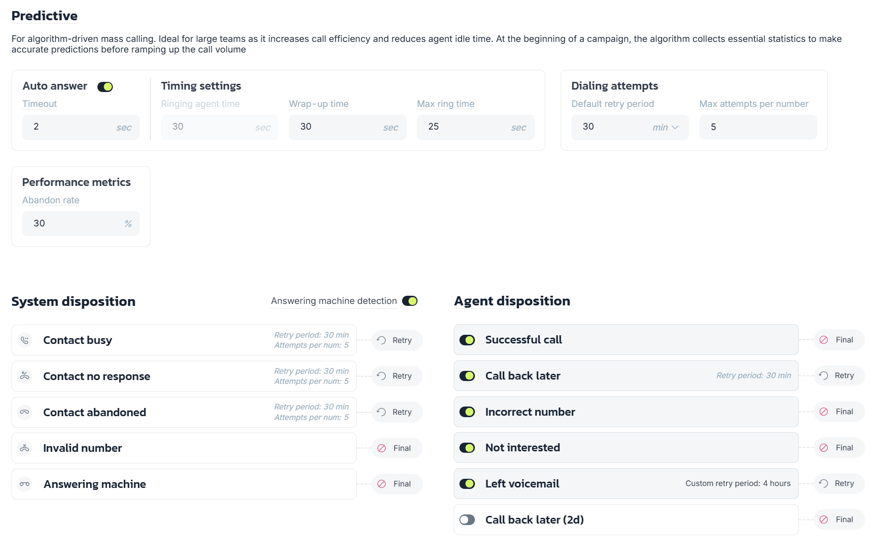Open the min unit dropdown for retry period
Screen dimensions: 876x539
665,127
